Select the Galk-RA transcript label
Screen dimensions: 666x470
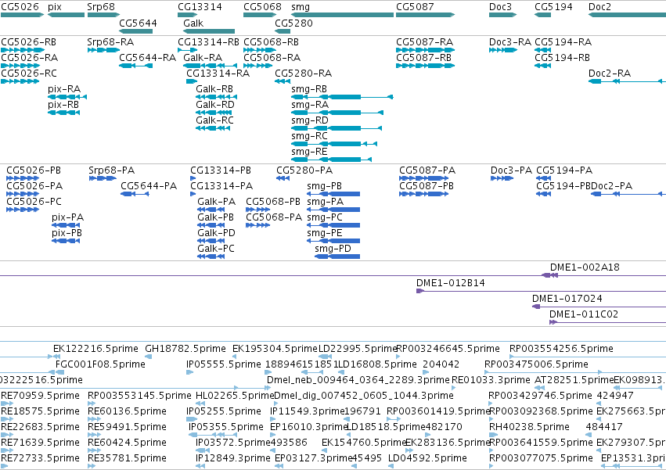[x=203, y=57]
